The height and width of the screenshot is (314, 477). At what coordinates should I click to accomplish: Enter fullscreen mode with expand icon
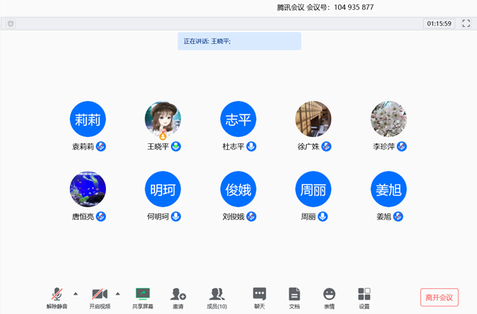(x=466, y=24)
